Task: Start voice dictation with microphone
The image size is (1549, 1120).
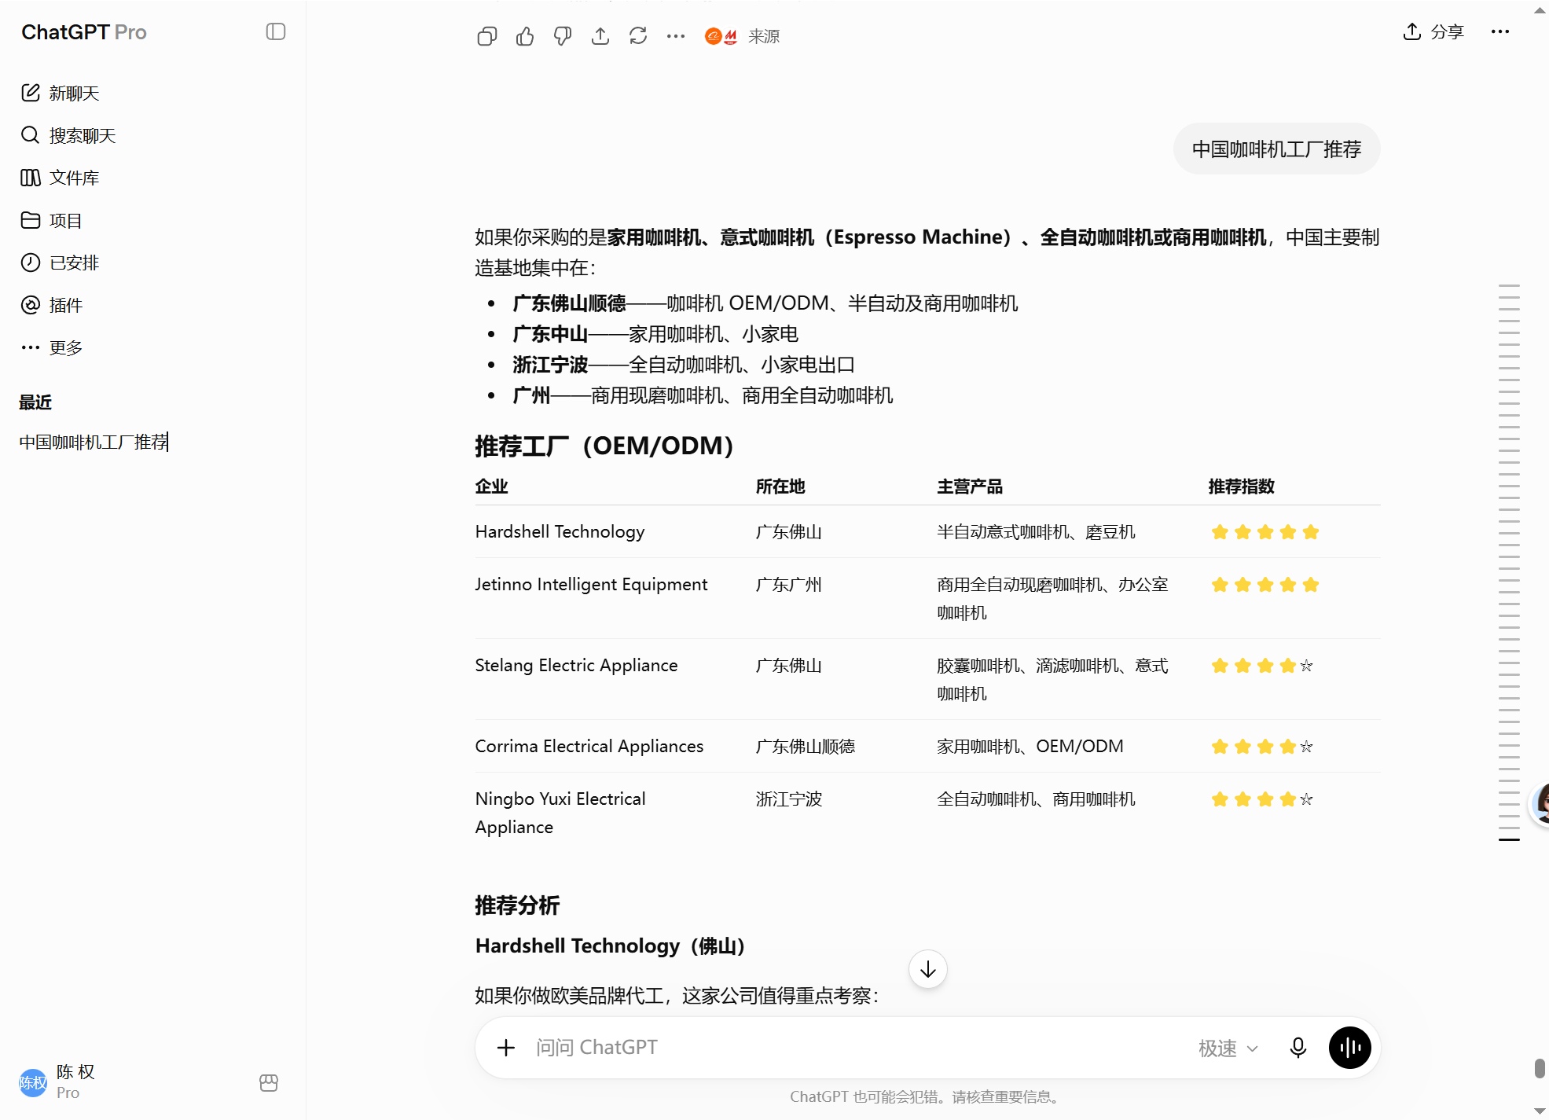Action: tap(1298, 1048)
